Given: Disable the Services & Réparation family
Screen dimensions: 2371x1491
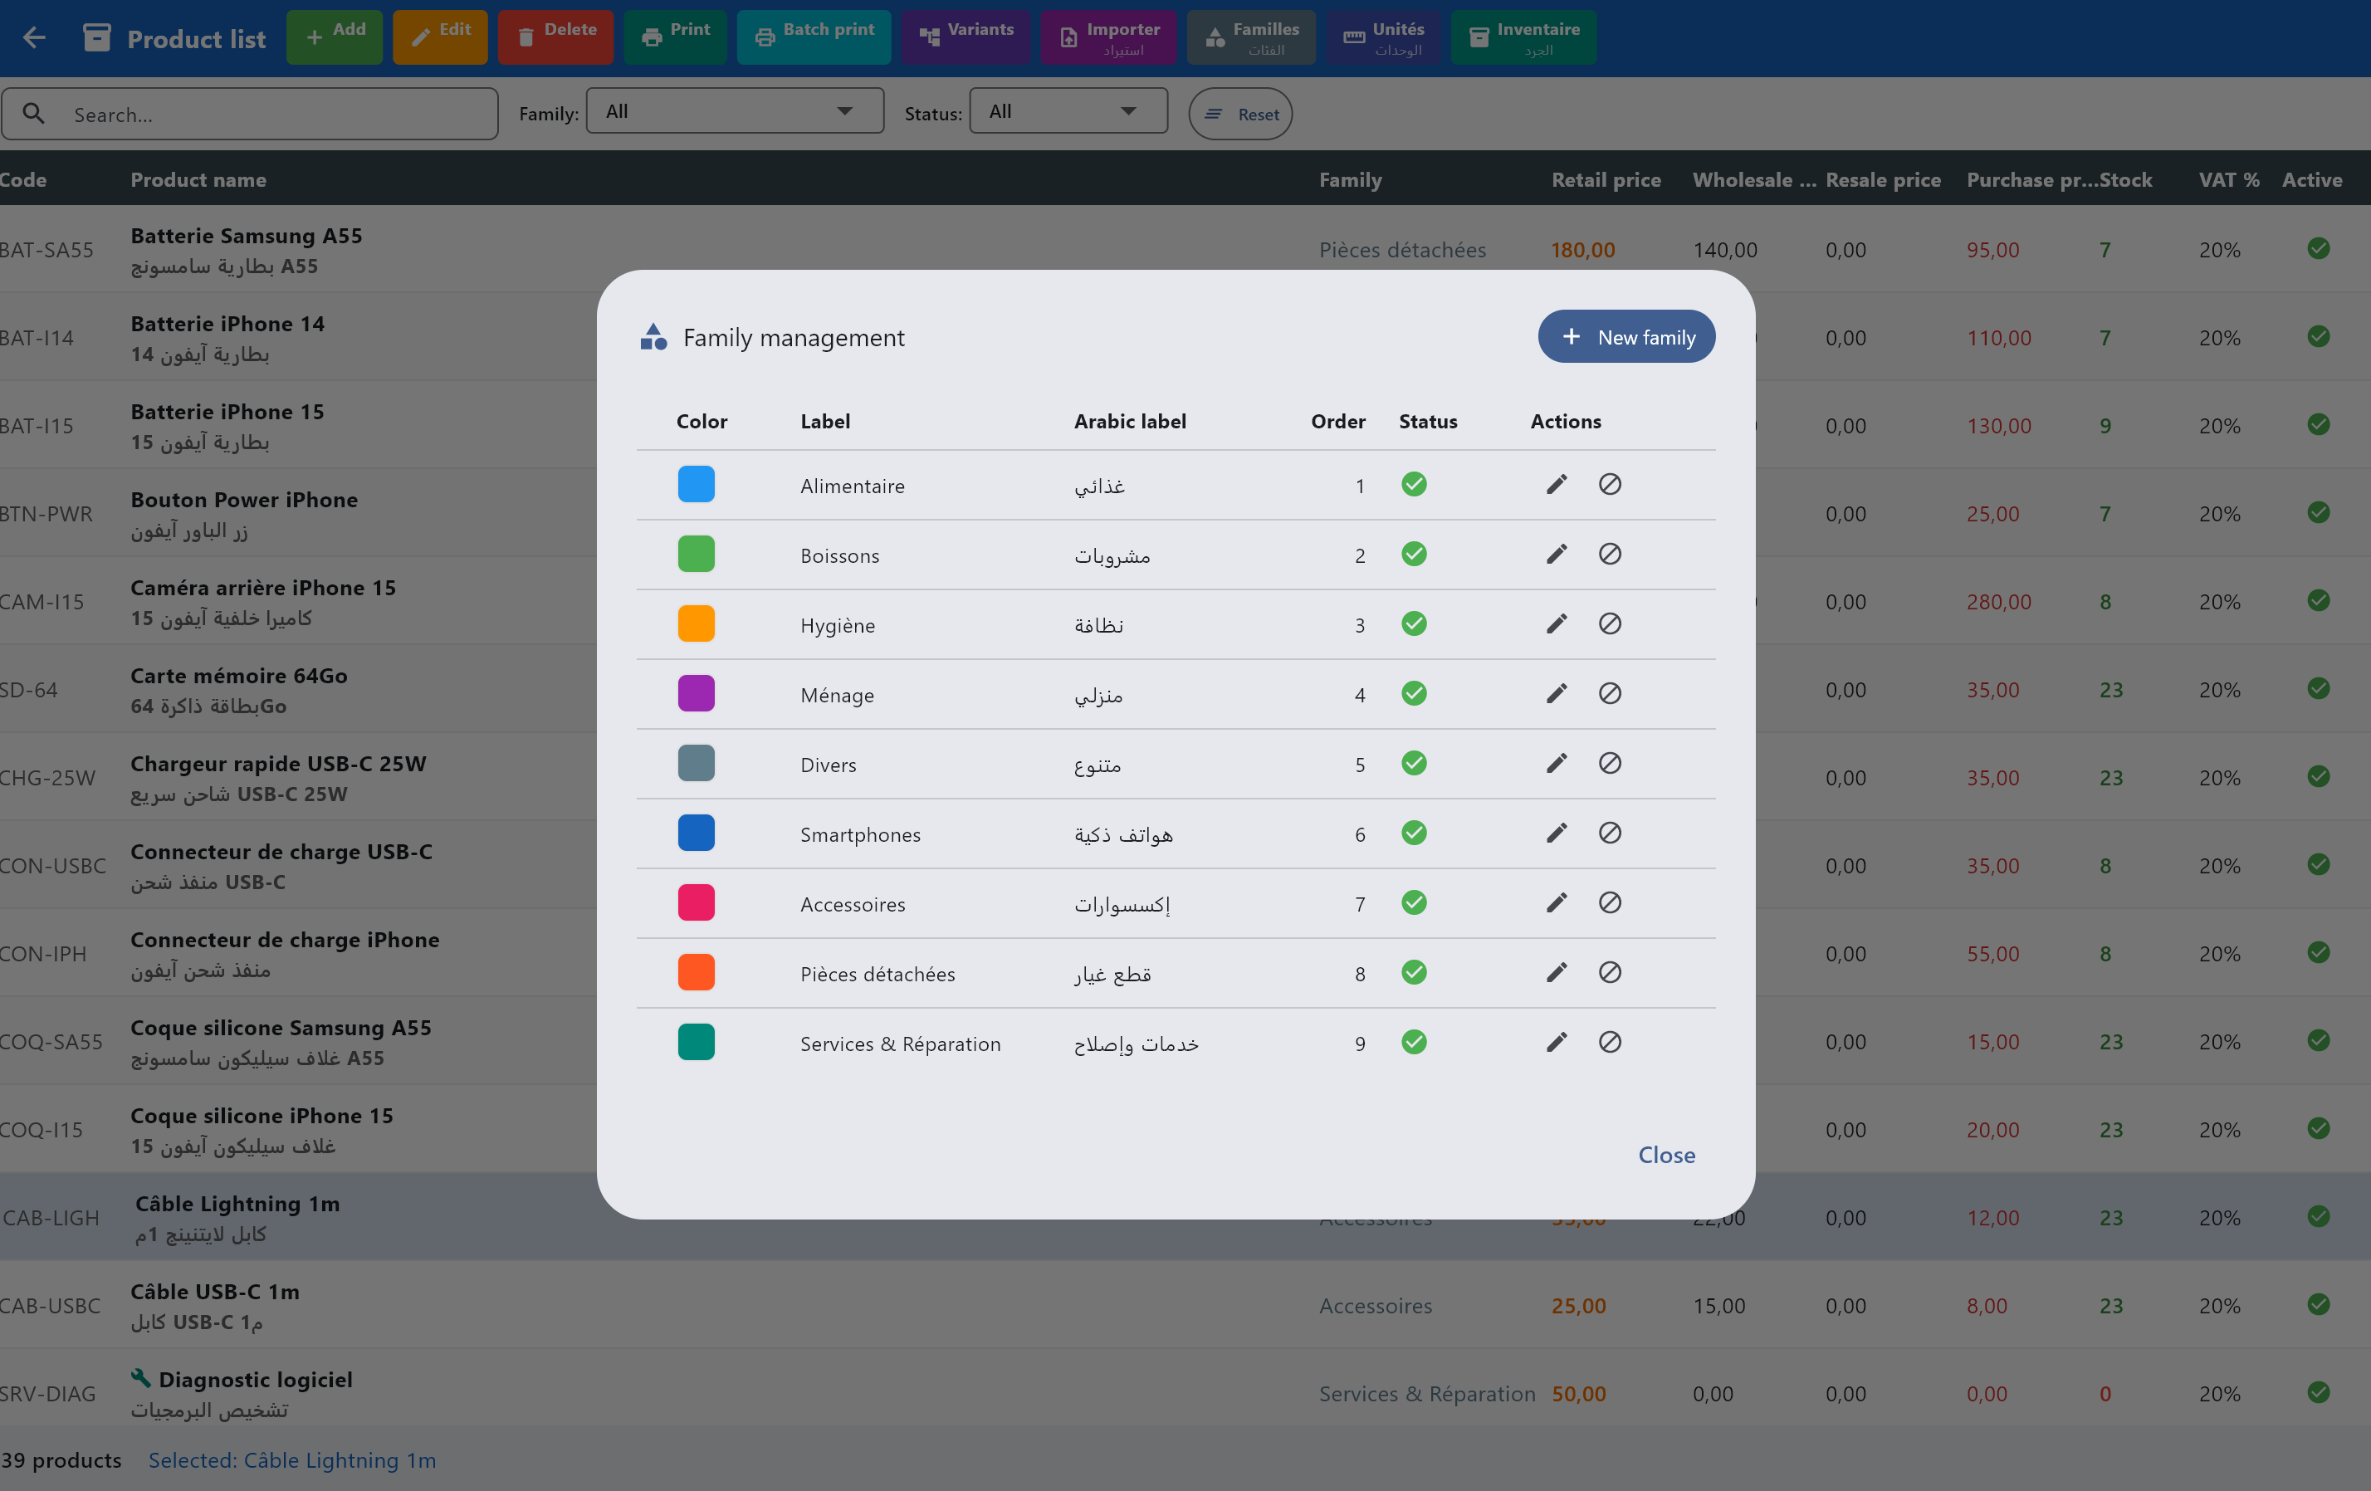Looking at the screenshot, I should [x=1609, y=1042].
